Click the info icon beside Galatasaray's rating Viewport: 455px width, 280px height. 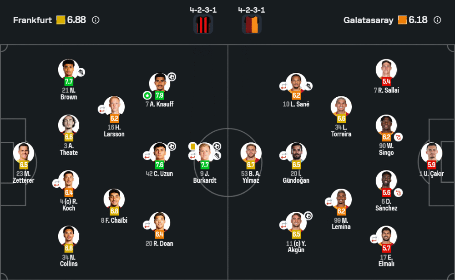click(x=437, y=20)
